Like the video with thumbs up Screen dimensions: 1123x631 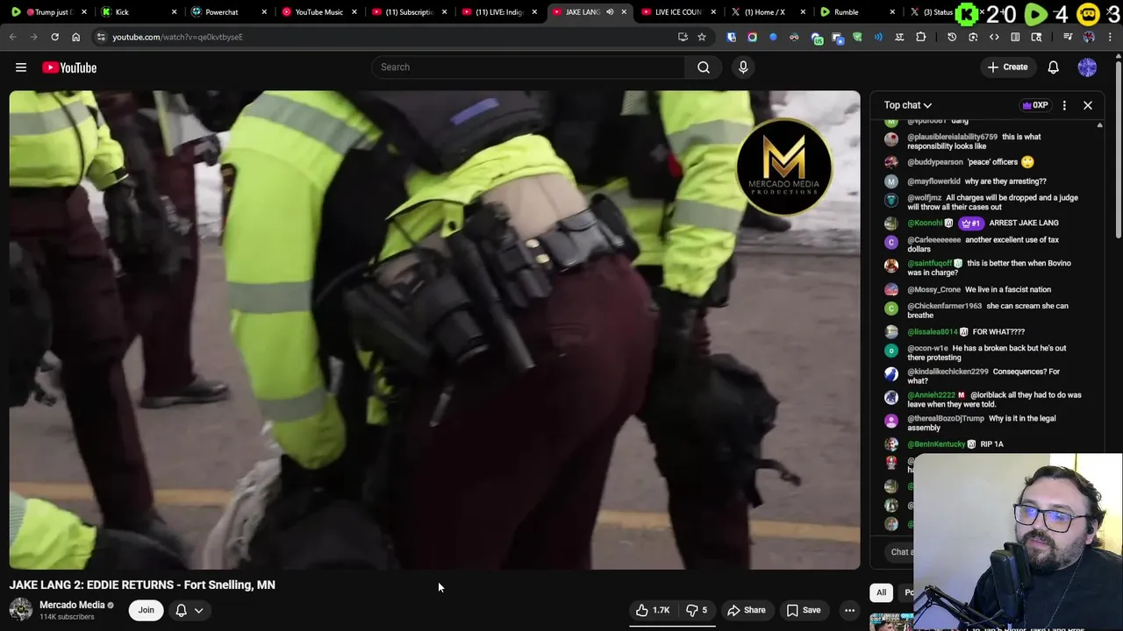(652, 610)
